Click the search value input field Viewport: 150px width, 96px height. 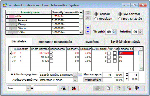click(x=45, y=88)
